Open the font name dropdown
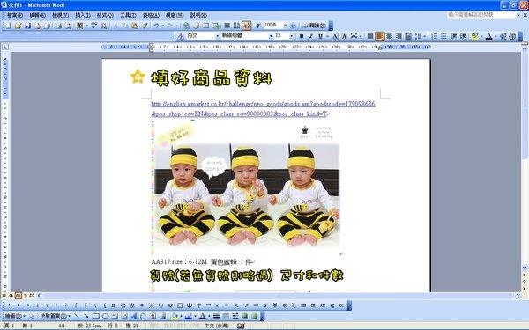The width and height of the screenshot is (529, 330). pos(271,36)
